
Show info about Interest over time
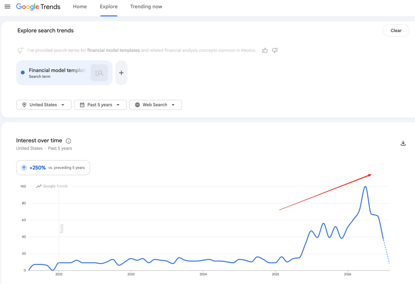coord(68,141)
